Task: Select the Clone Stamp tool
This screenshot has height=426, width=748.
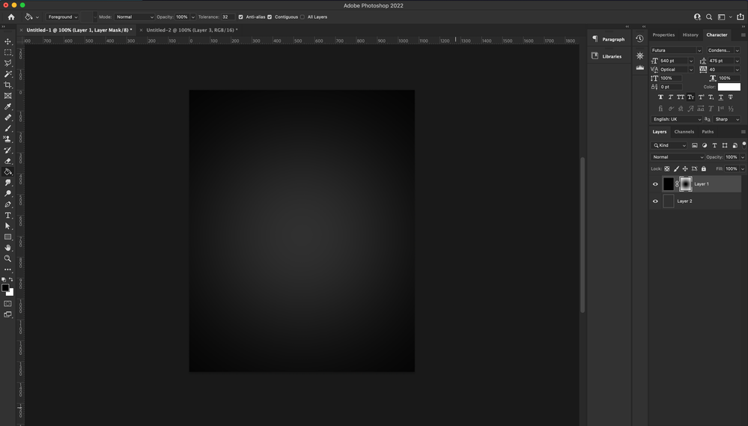Action: point(7,139)
